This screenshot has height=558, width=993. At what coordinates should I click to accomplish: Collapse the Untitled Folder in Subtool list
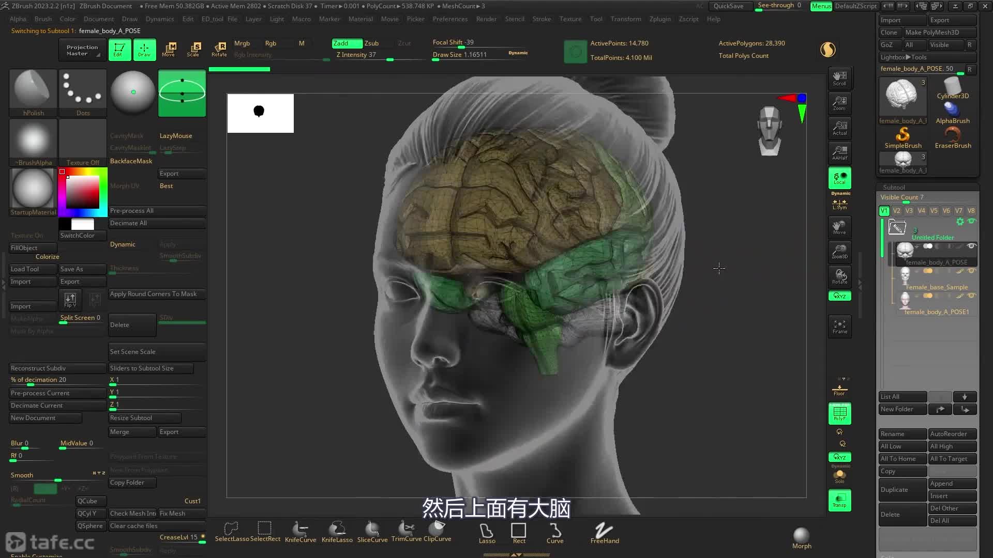click(x=897, y=227)
